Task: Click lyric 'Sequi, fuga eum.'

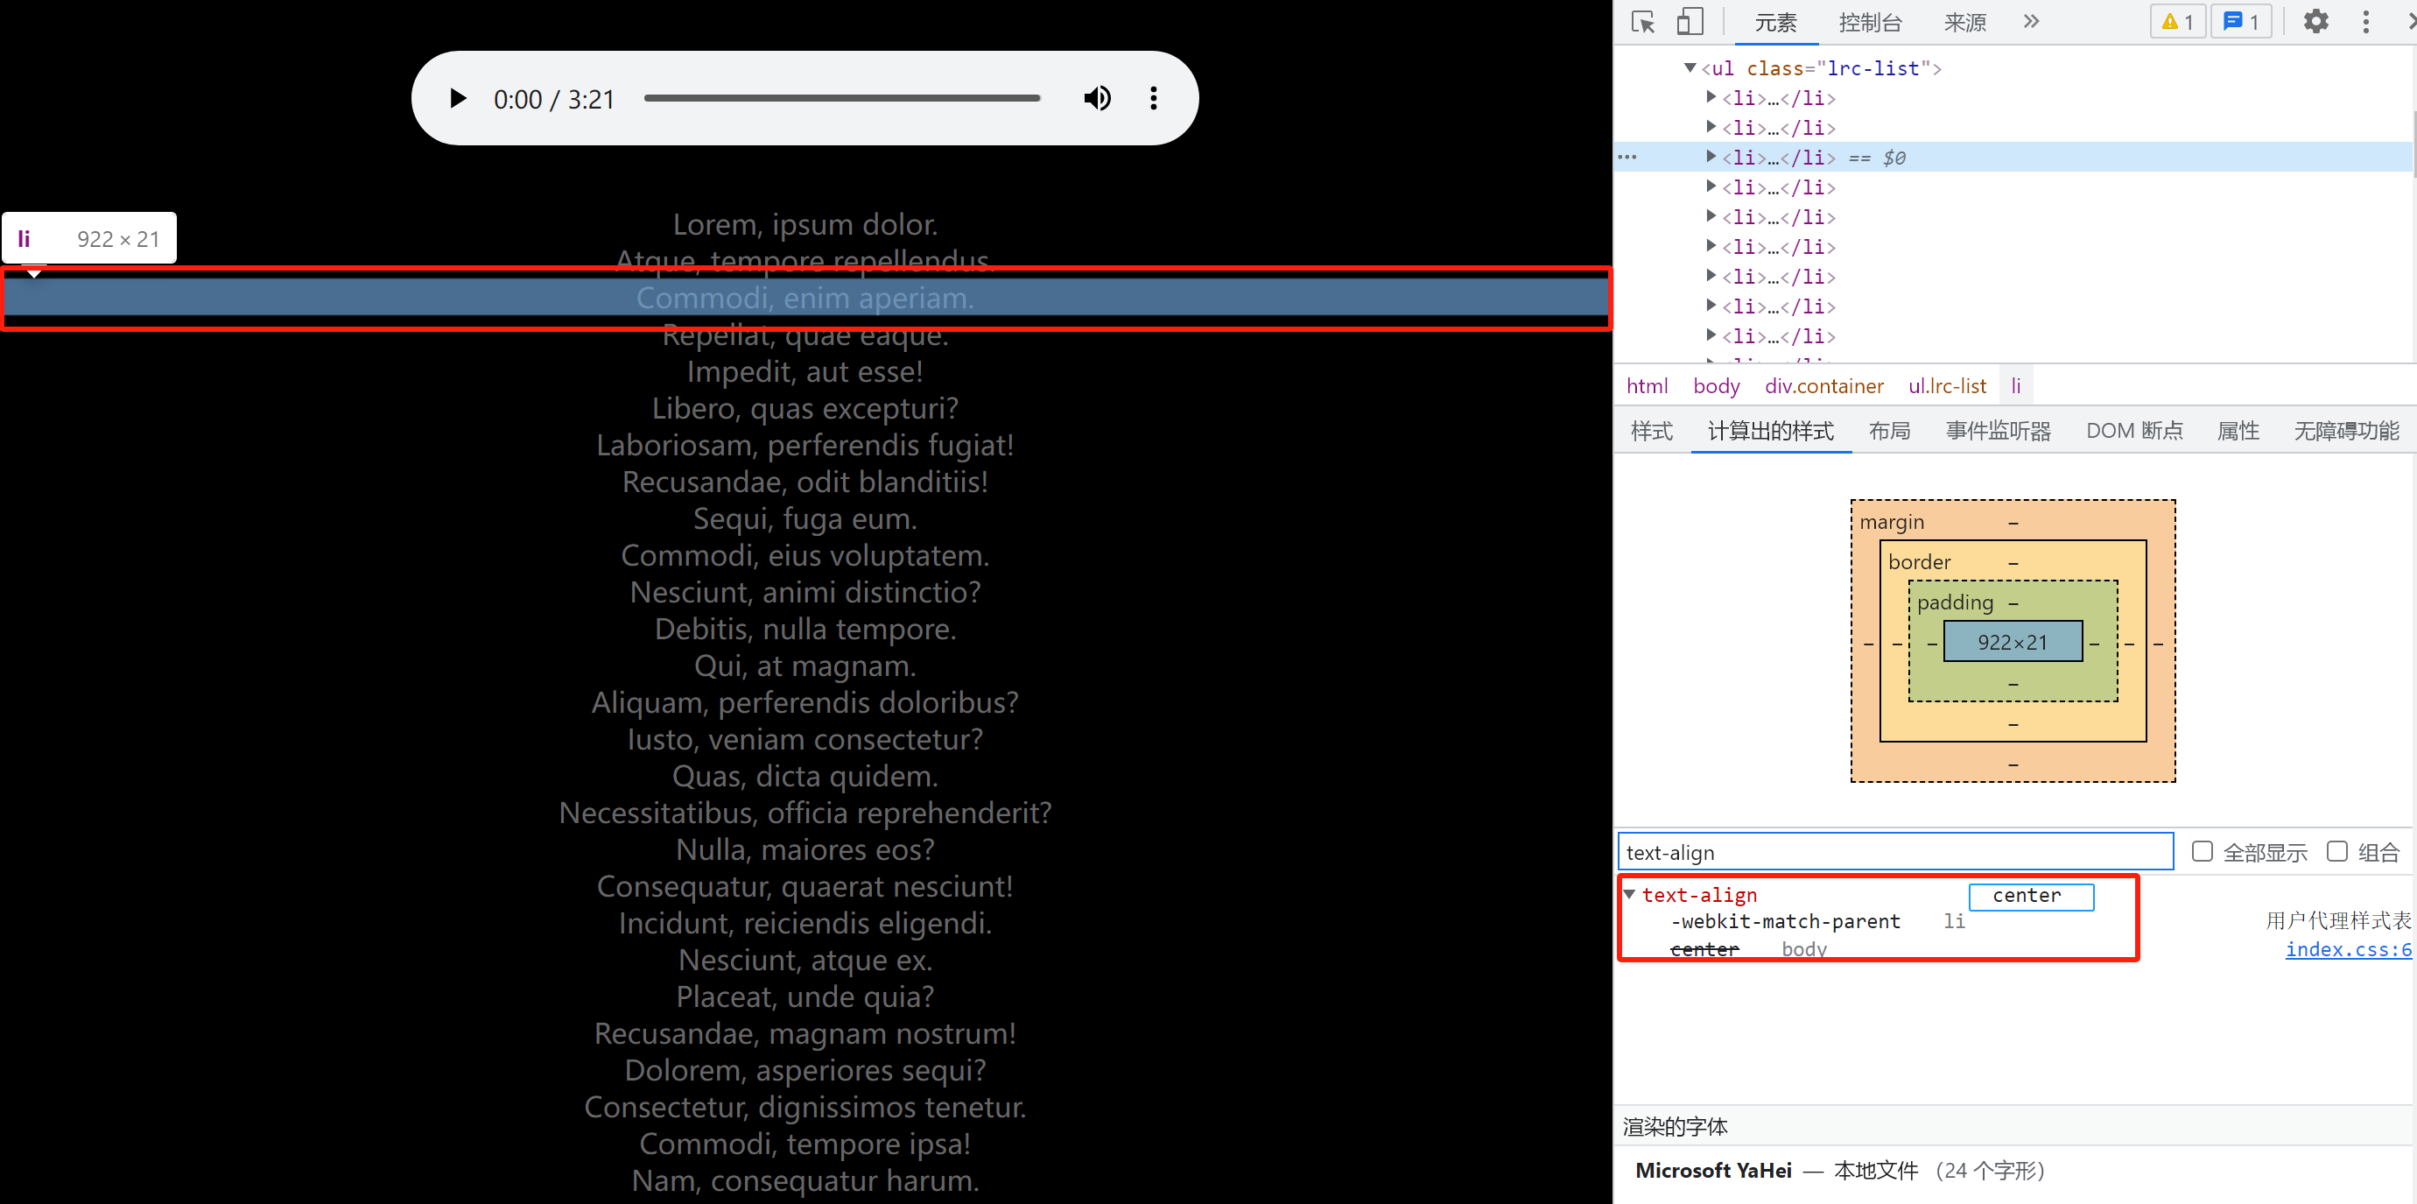Action: [805, 518]
